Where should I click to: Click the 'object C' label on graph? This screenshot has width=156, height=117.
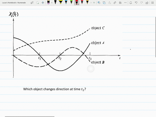(x=98, y=28)
